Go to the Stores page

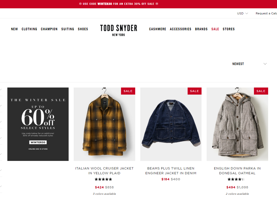[229, 29]
